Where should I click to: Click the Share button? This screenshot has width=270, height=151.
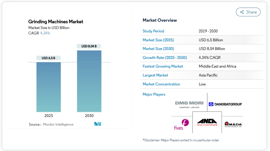point(248,12)
